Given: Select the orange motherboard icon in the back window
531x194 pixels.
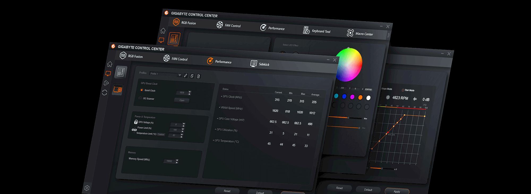Looking at the screenshot, I should [x=174, y=39].
